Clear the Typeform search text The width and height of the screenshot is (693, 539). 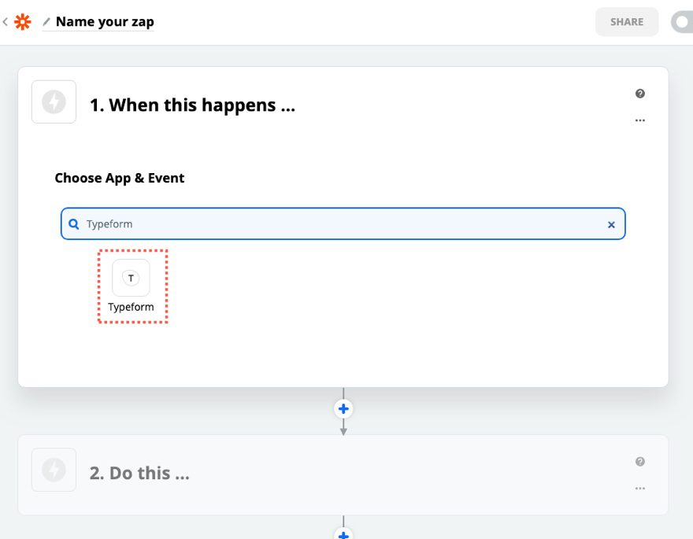tap(611, 224)
